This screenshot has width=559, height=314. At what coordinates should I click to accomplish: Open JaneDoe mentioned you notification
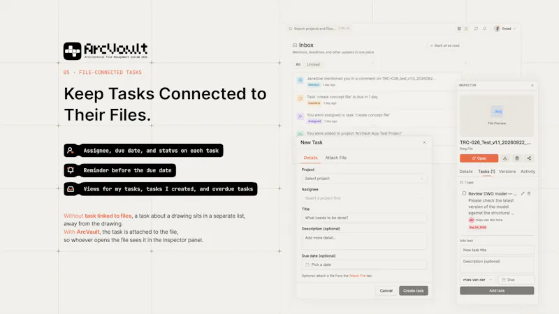coord(377,82)
